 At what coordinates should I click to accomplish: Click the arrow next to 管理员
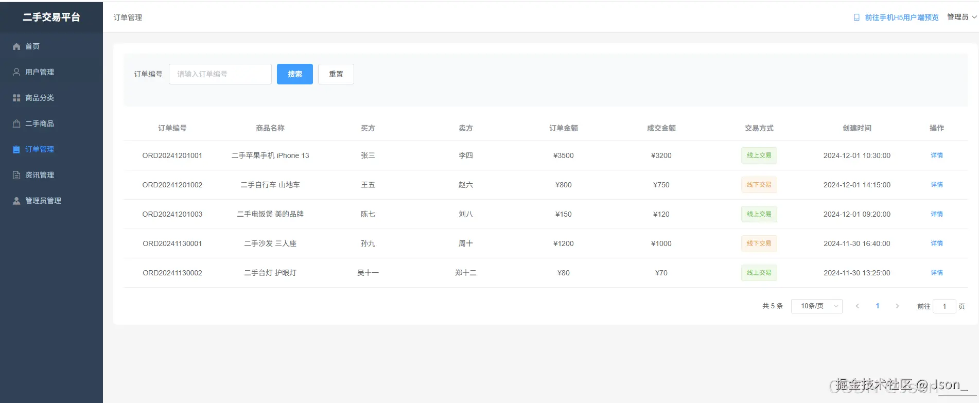(x=974, y=17)
